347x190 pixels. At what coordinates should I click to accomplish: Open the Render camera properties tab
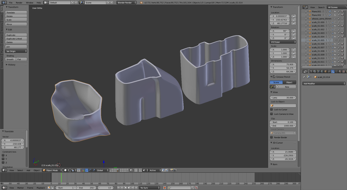[311, 72]
